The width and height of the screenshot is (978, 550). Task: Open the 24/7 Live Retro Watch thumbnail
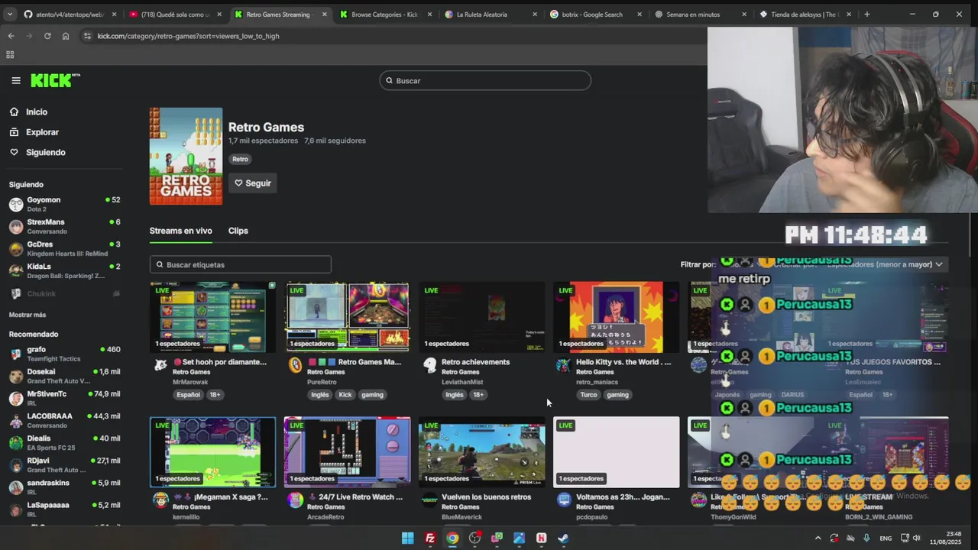[x=348, y=452]
